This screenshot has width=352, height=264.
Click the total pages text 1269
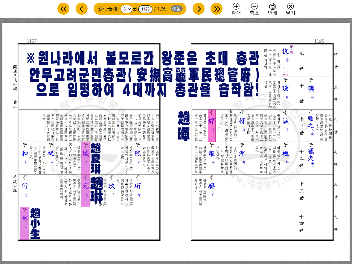point(161,9)
